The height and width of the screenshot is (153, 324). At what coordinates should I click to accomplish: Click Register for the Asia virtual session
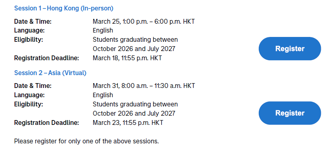[290, 113]
